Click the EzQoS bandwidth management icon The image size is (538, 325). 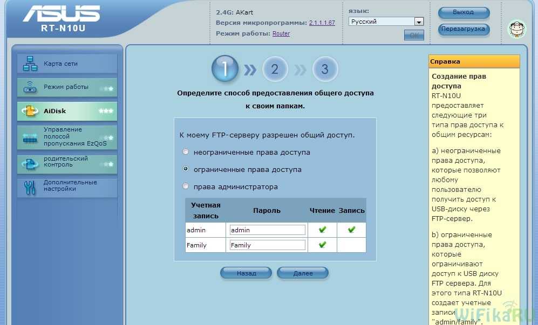pos(30,137)
